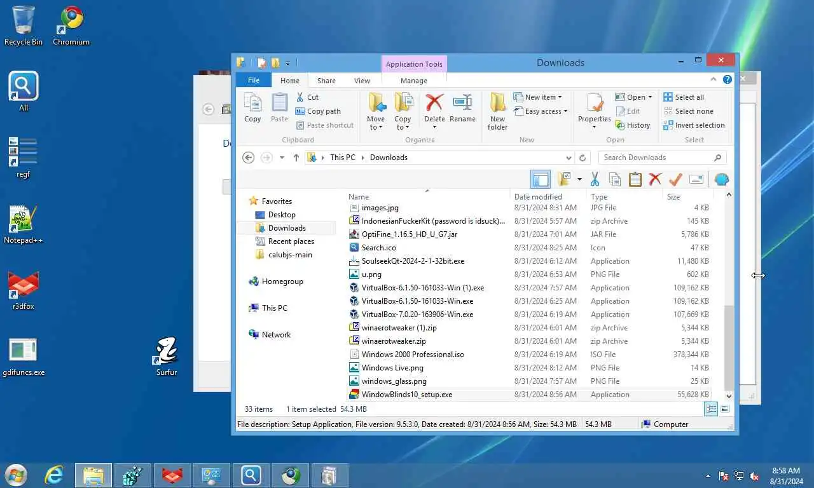Screen dimensions: 814x488
Task: Click Select all in the ribbon
Action: click(x=684, y=97)
